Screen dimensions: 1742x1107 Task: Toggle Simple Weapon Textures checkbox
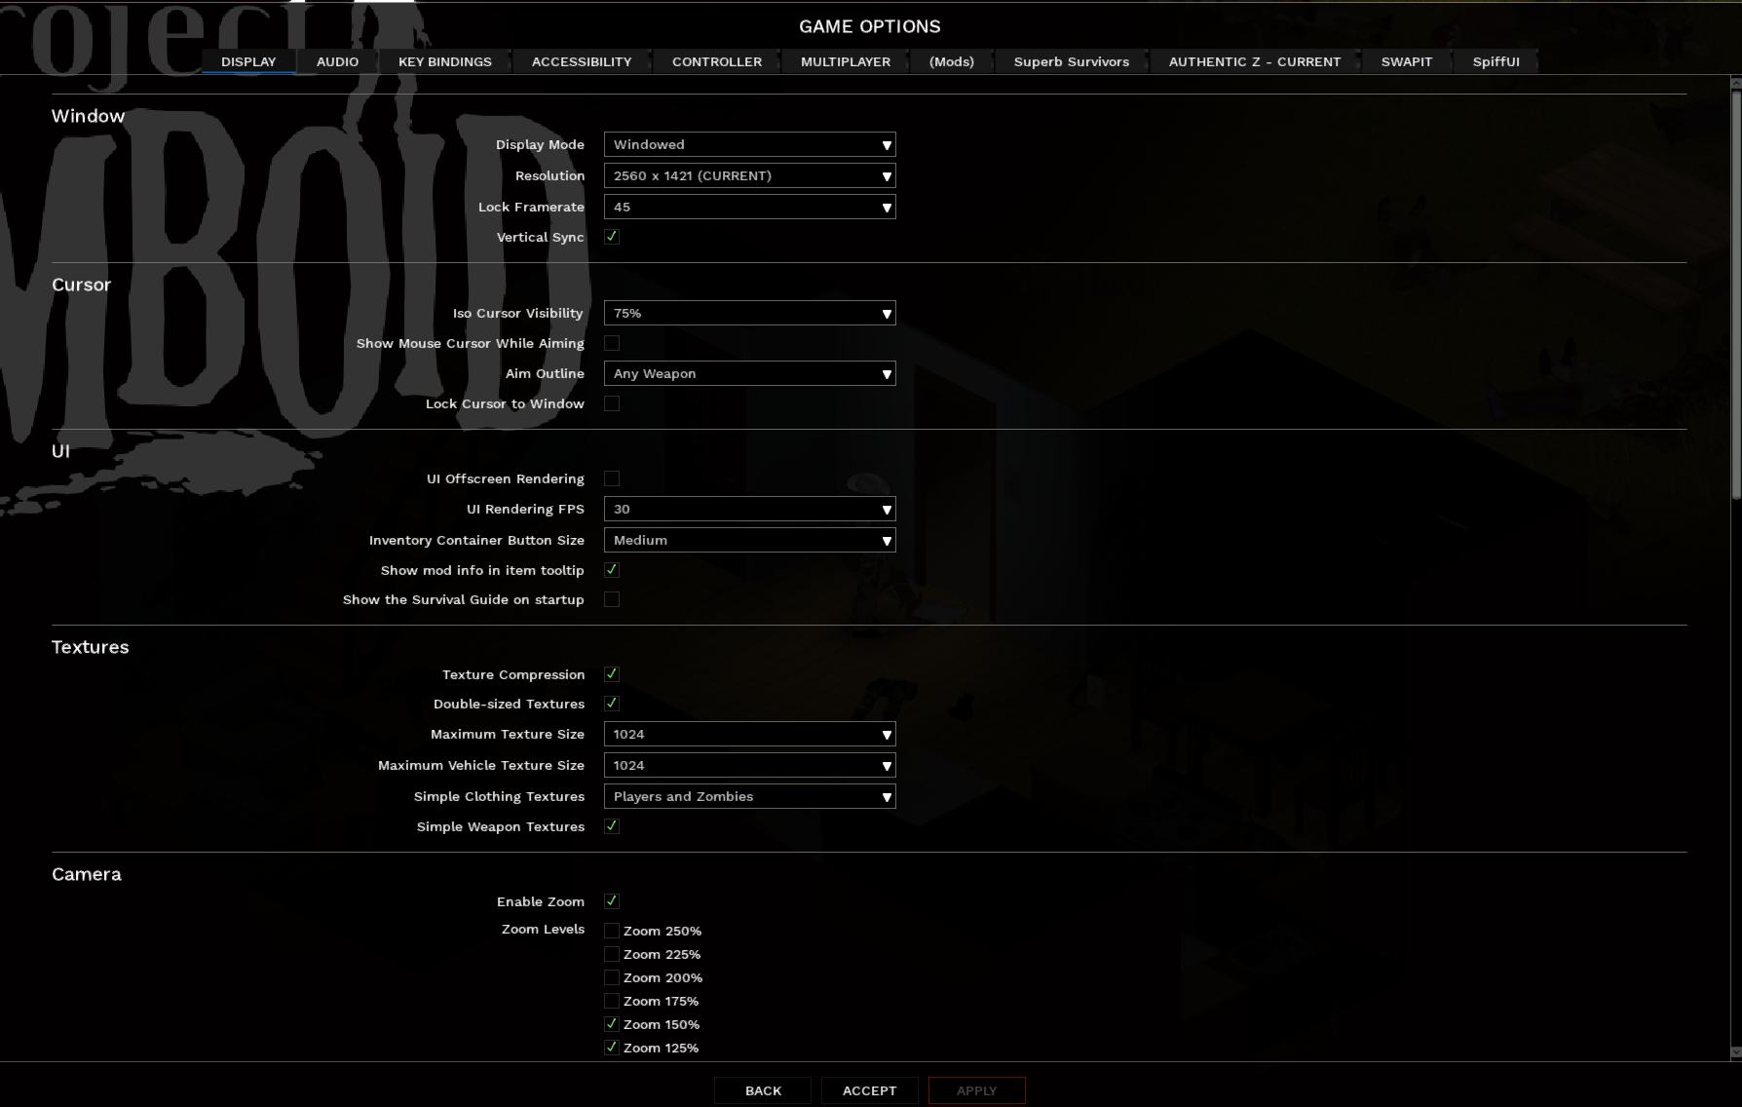[x=612, y=826]
